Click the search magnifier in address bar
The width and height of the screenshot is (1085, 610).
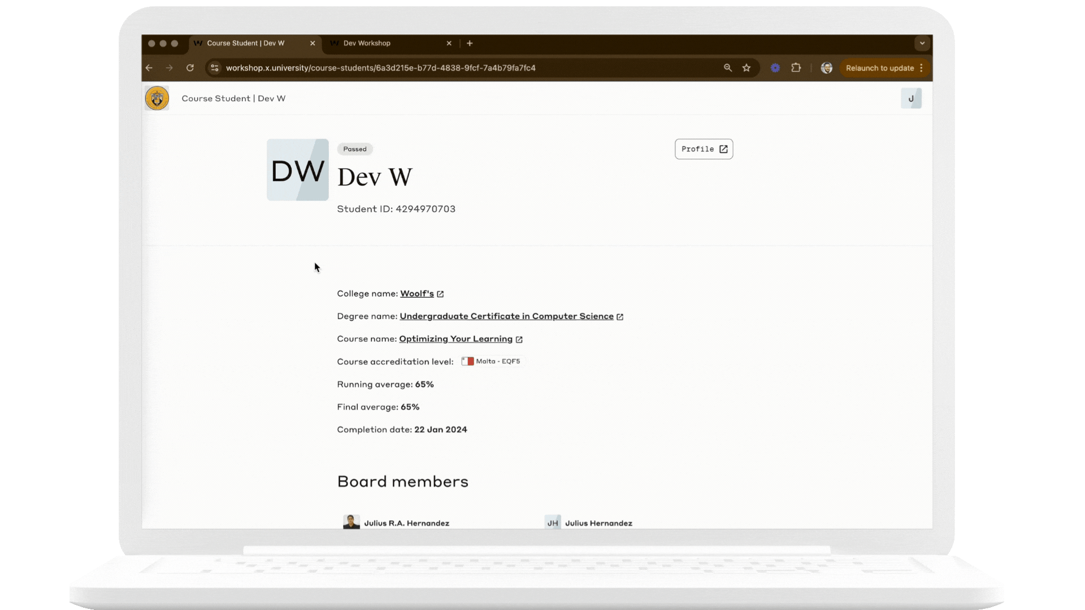728,68
